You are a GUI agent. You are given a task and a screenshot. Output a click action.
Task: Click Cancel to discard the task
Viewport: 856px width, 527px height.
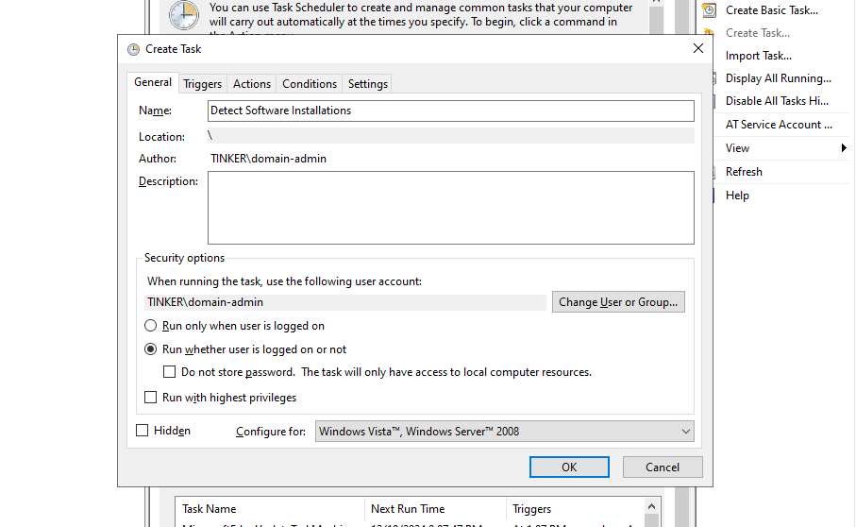pyautogui.click(x=663, y=467)
